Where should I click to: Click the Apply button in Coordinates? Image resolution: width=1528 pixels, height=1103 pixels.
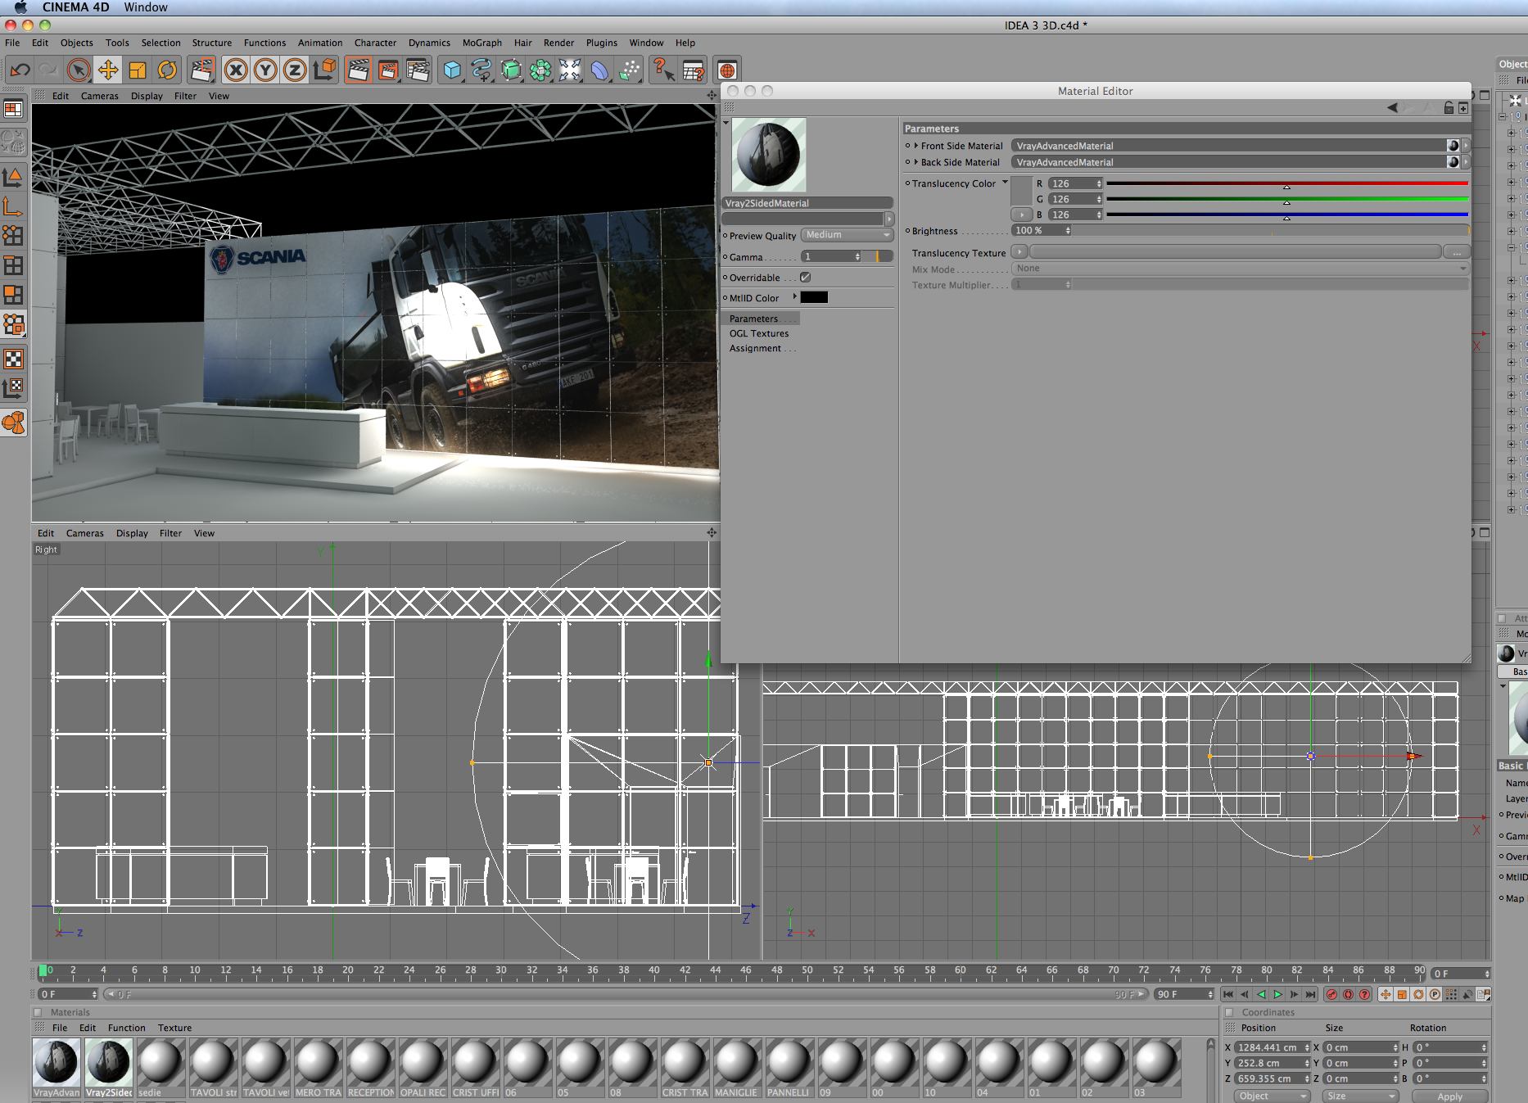[1449, 1096]
